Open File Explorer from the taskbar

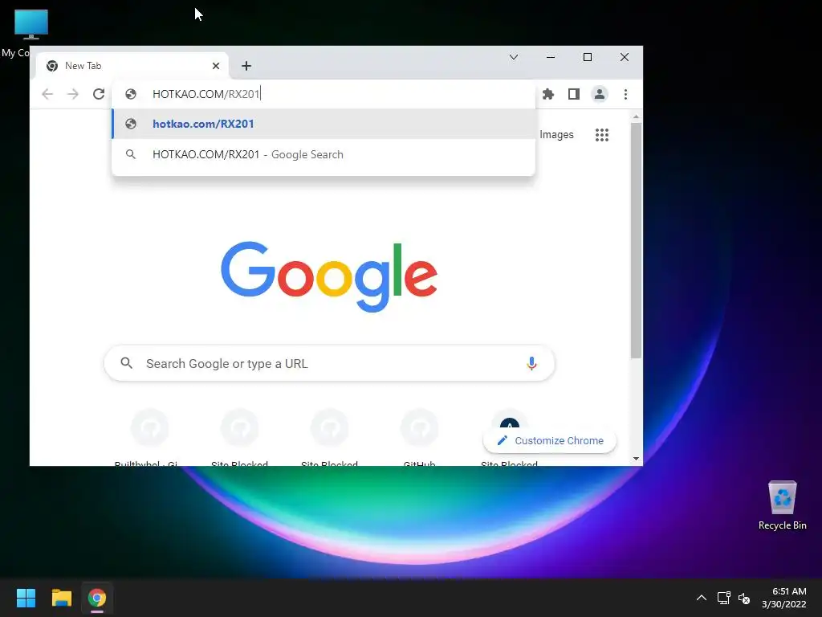tap(61, 598)
